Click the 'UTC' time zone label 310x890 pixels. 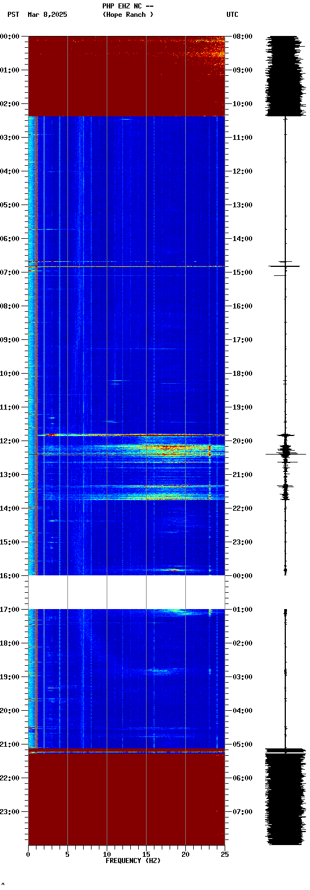click(233, 15)
